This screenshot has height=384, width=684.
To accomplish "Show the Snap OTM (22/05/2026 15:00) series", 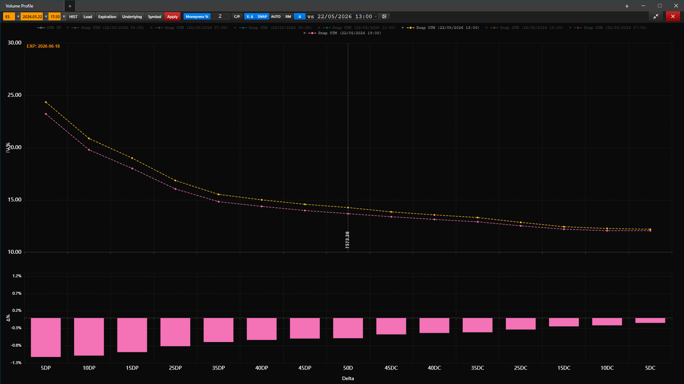I will pos(526,28).
